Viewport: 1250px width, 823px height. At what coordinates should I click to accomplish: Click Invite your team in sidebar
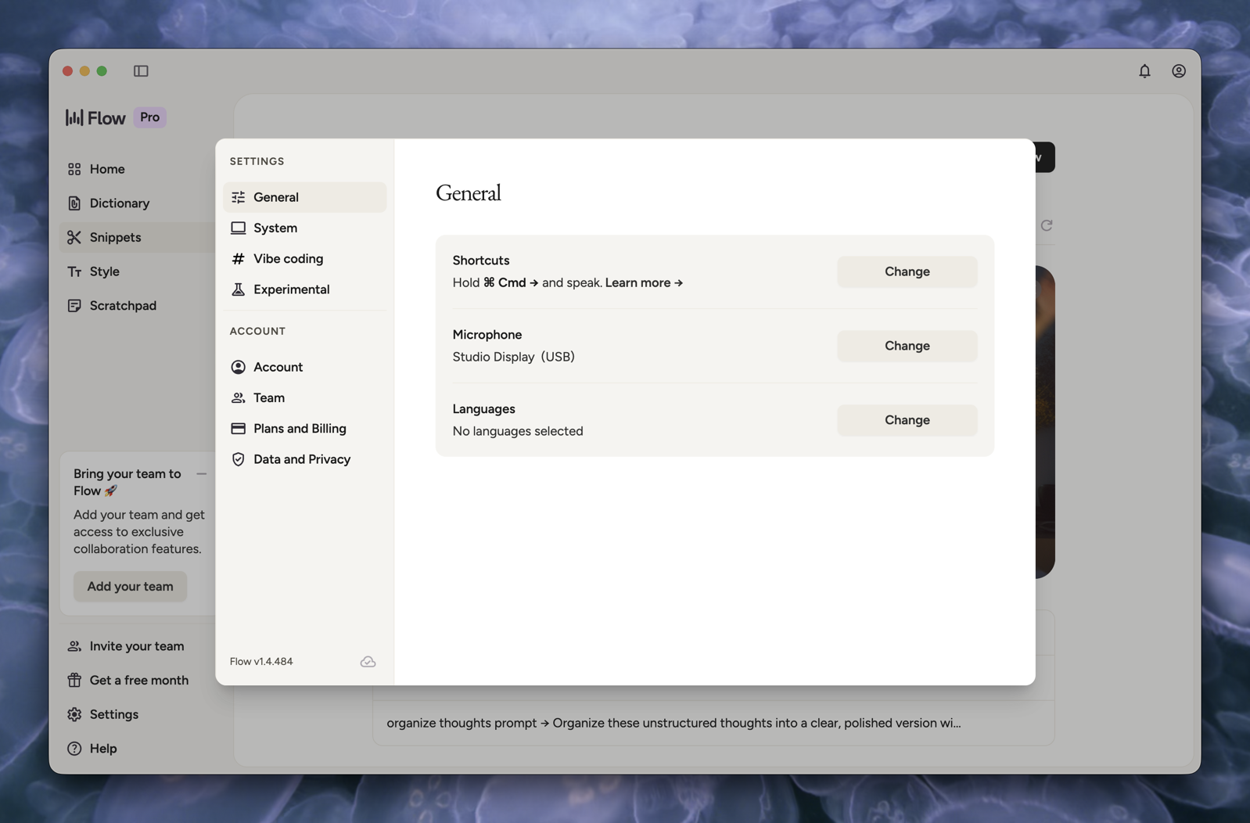click(x=136, y=646)
